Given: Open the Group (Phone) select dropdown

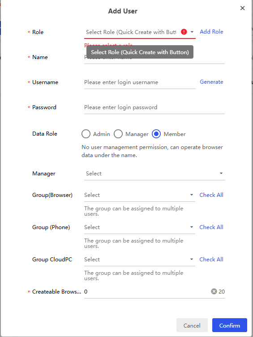Looking at the screenshot, I should point(140,227).
